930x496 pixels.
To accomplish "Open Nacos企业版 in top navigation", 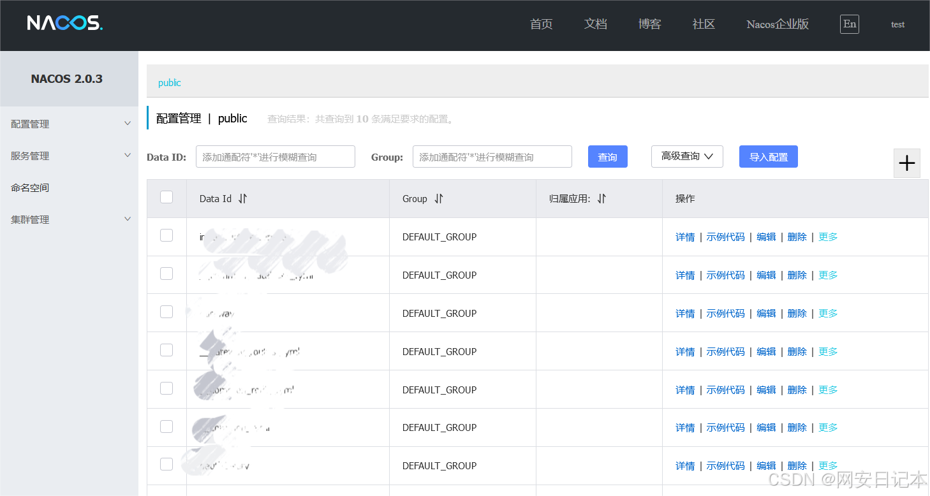I will (778, 24).
